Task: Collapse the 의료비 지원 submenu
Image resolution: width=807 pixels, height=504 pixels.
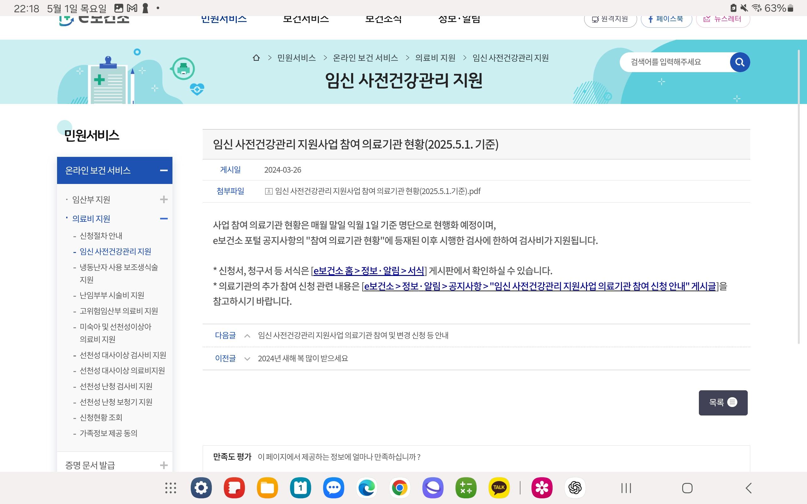Action: point(163,219)
